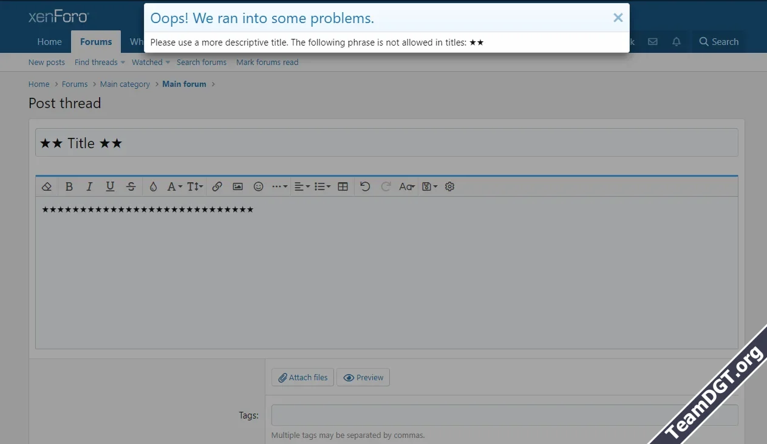
Task: Apply strikethrough formatting
Action: pos(131,186)
